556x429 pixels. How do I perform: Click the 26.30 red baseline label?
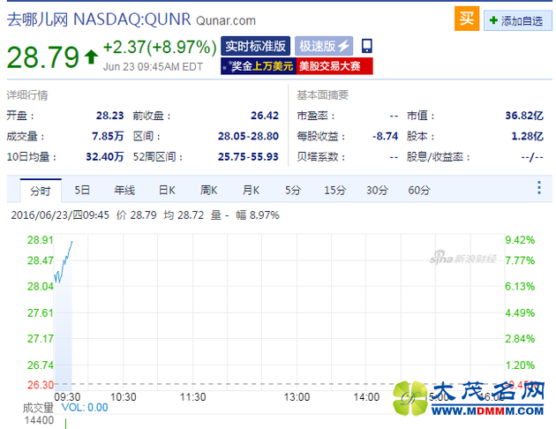pos(41,385)
